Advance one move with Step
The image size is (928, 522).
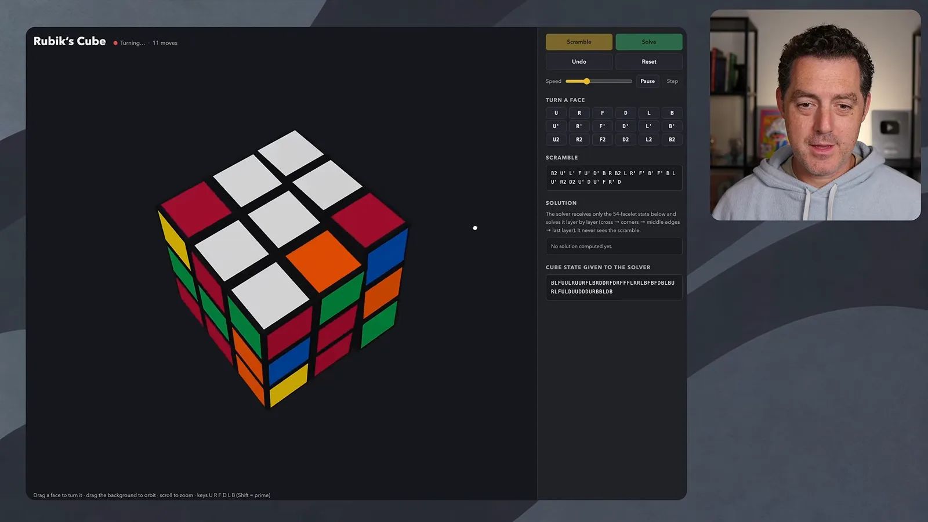[x=672, y=81]
